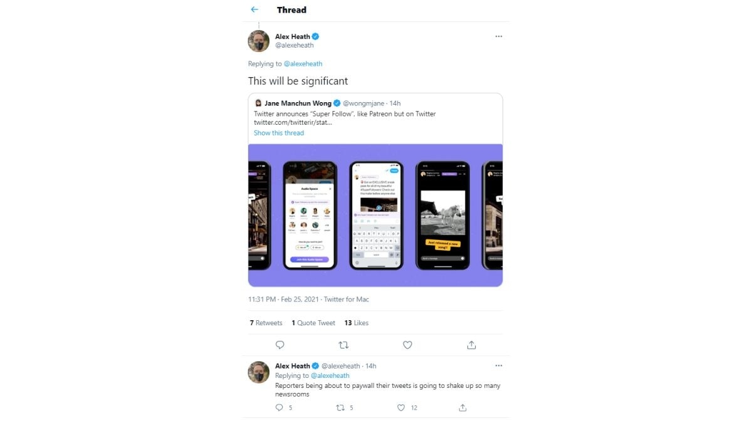View the 7 Retweets list
The image size is (752, 423).
[266, 323]
